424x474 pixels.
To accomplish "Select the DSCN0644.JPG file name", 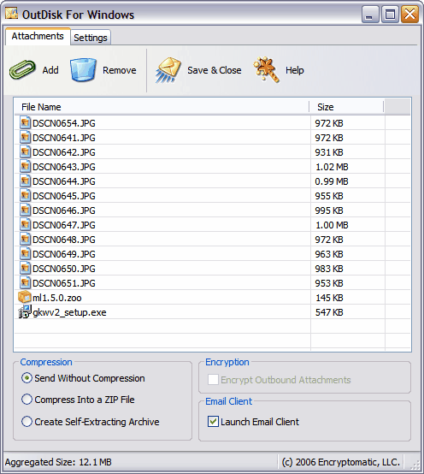I will click(x=64, y=181).
